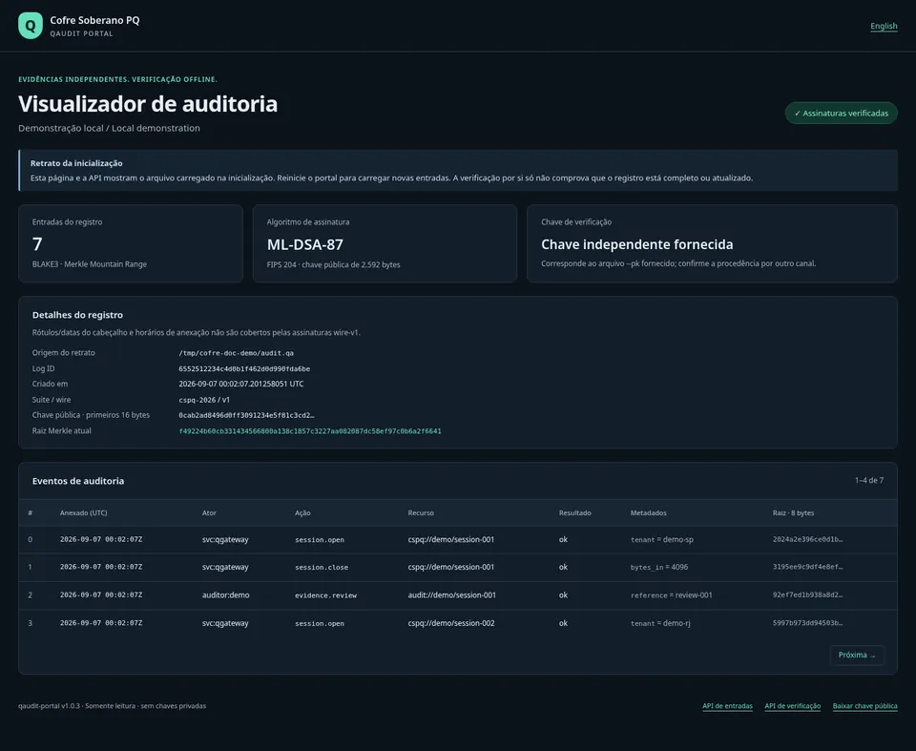Click the audit://demo/session-001 resource cell
This screenshot has height=751, width=916.
click(x=451, y=595)
